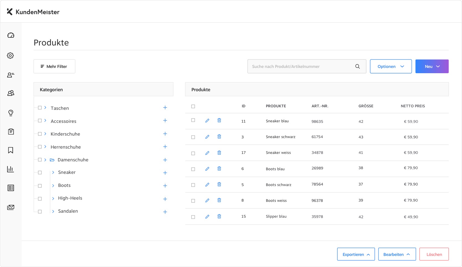Click the Boots weiss product name
The width and height of the screenshot is (462, 267).
tap(276, 201)
